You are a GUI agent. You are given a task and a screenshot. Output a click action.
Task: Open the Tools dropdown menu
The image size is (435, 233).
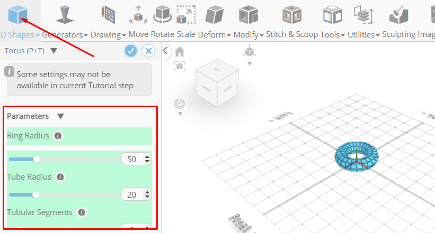coord(343,35)
